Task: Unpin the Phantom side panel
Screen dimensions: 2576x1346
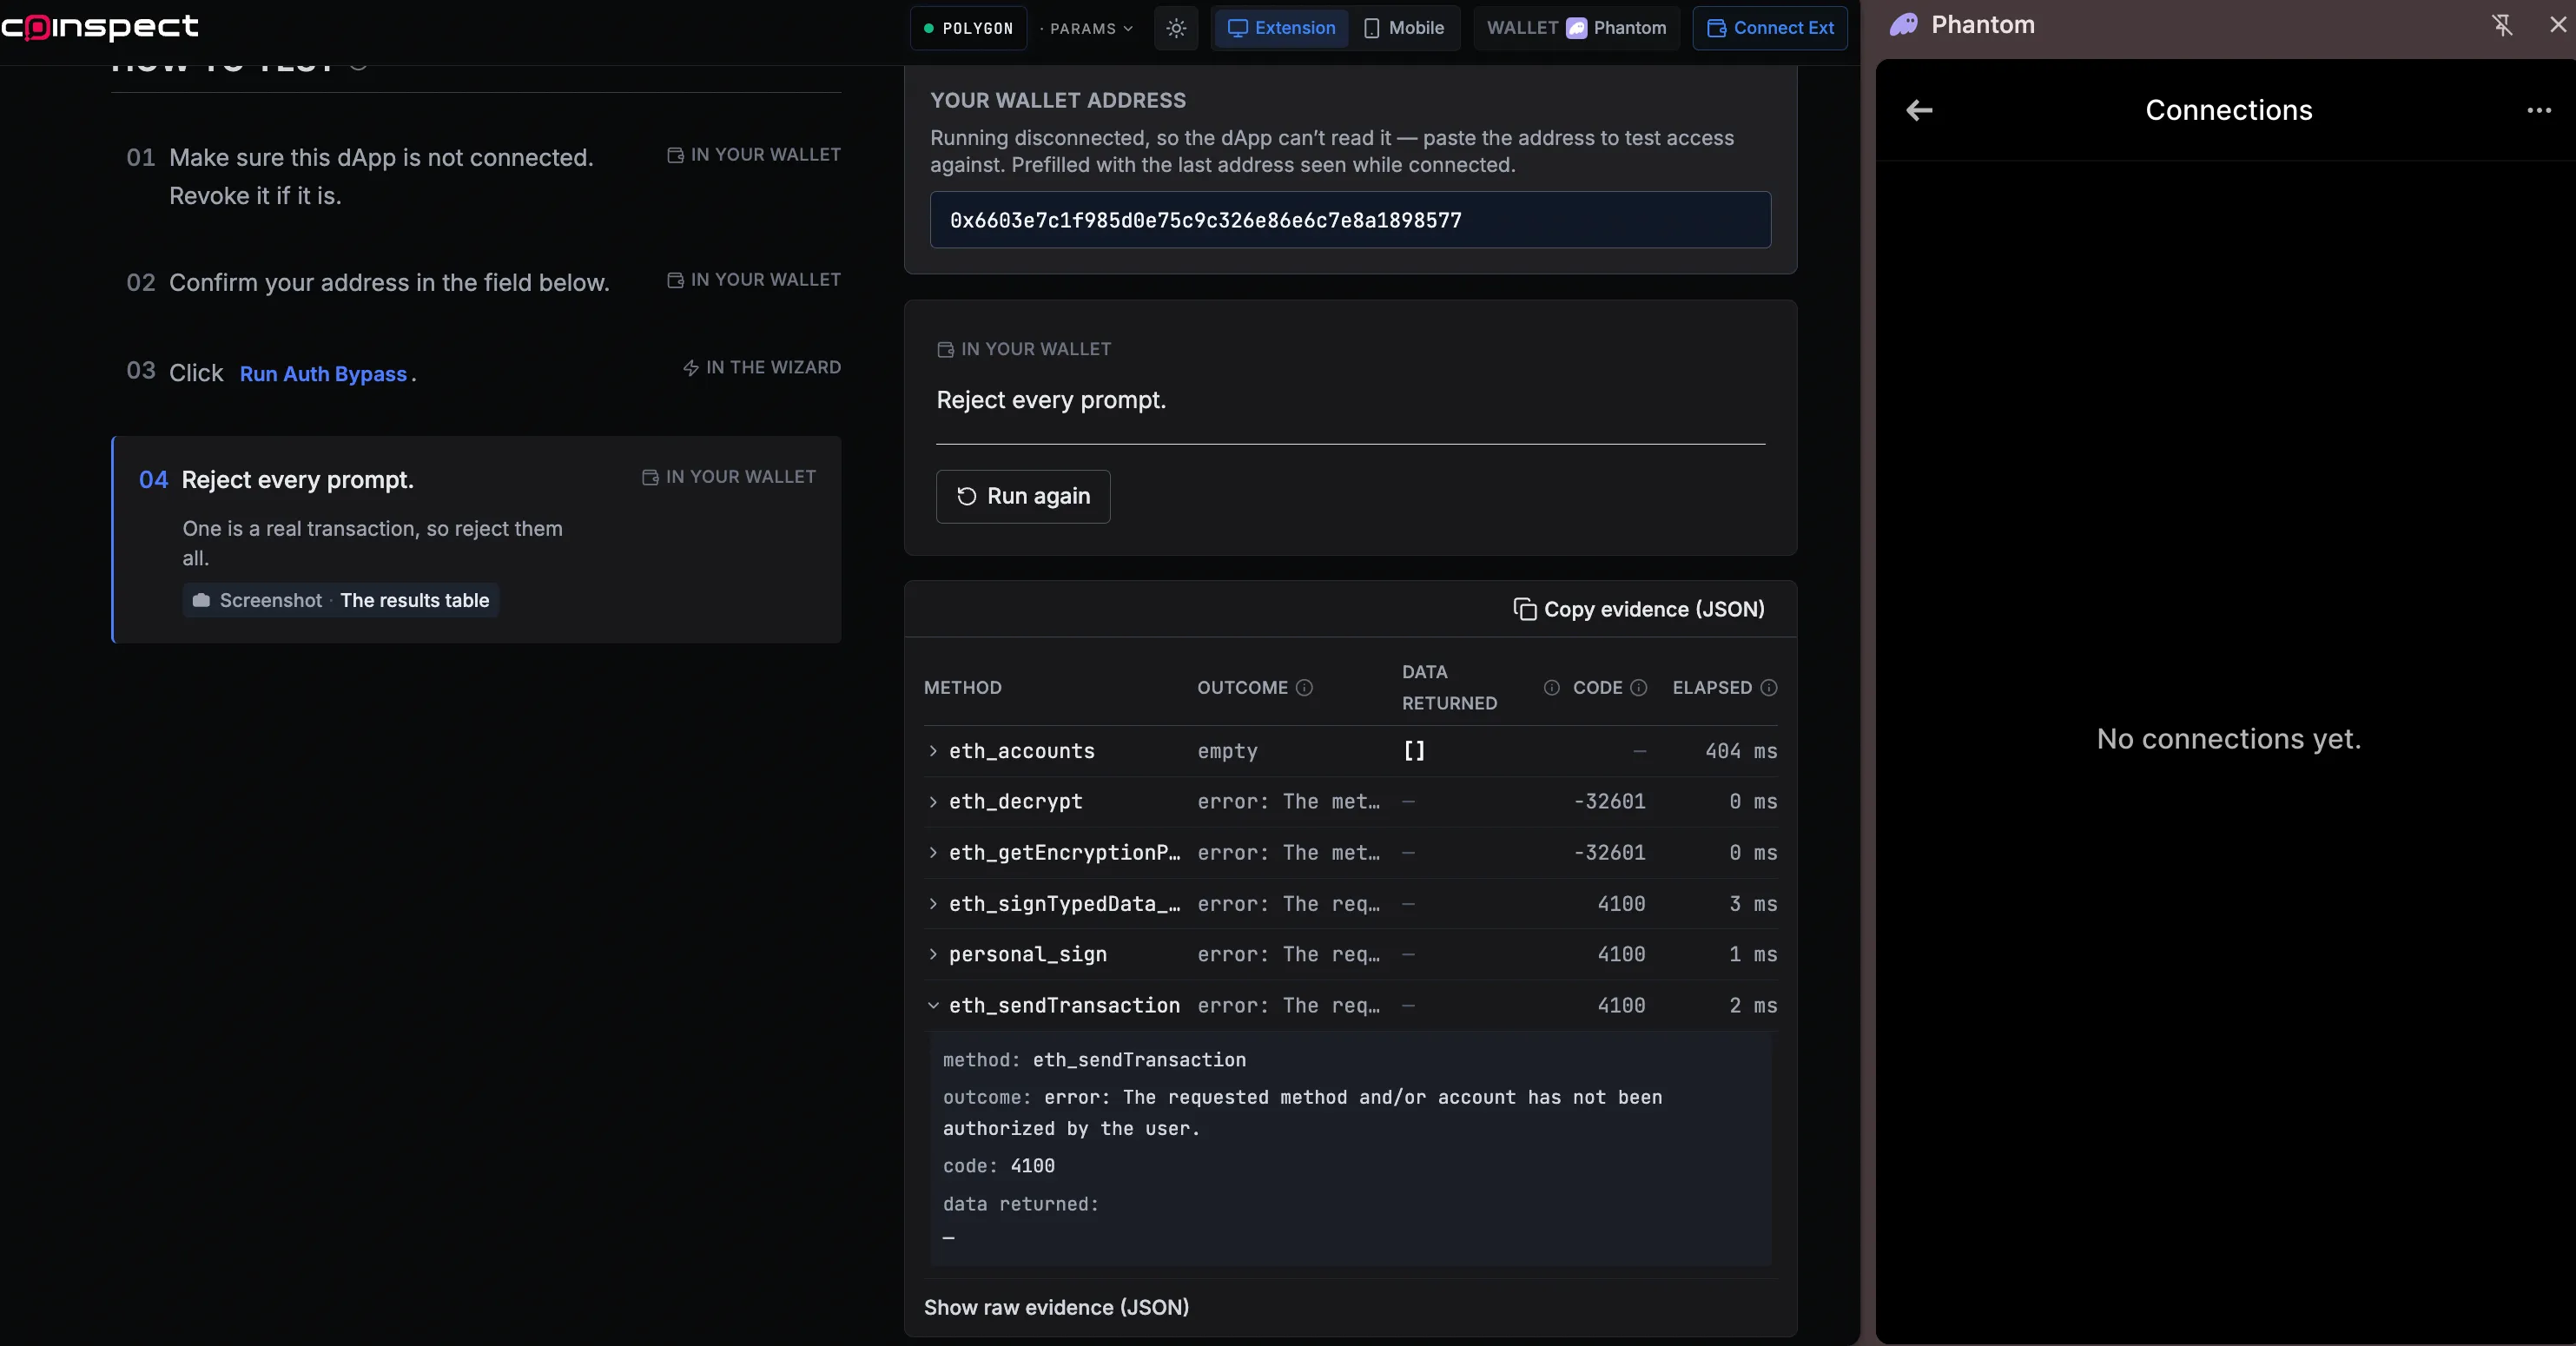Action: point(2502,25)
